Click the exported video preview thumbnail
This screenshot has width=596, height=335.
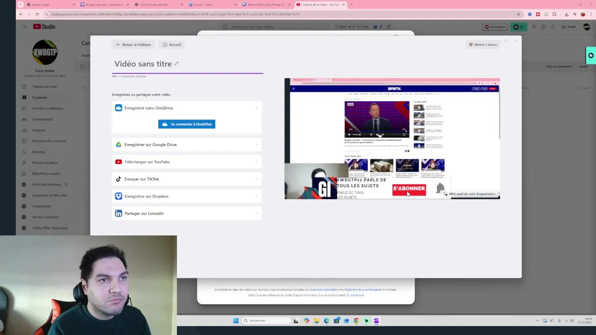(x=392, y=139)
